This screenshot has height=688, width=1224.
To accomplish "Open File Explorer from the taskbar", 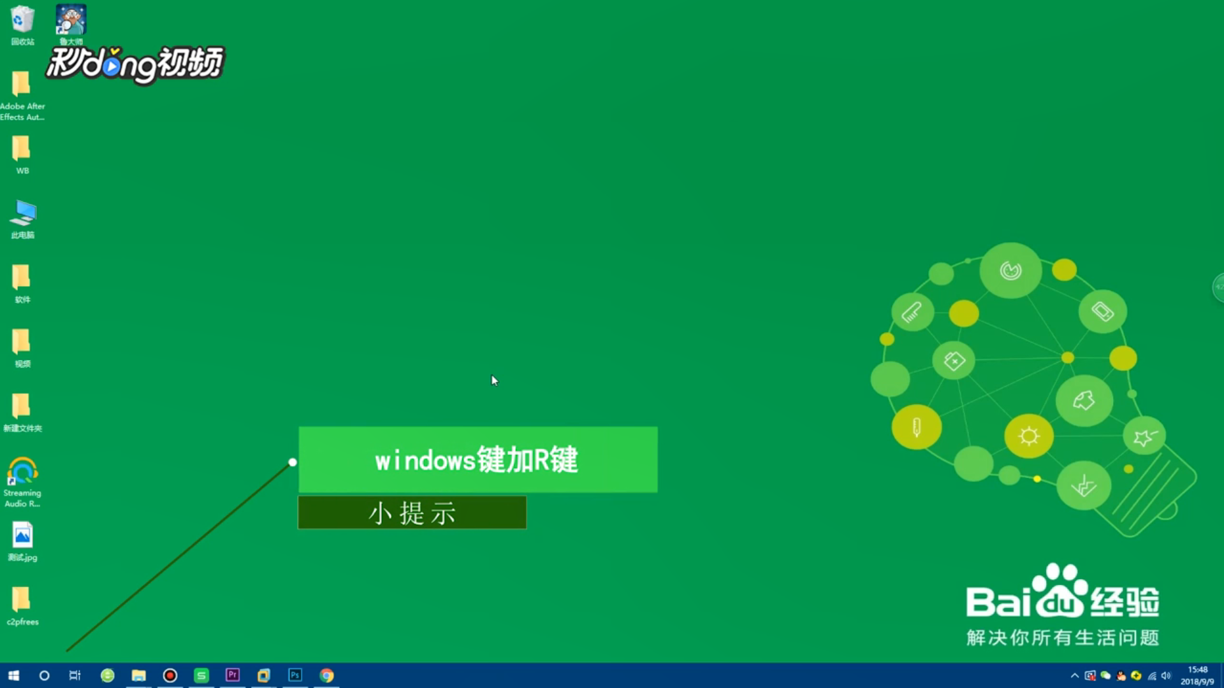I will click(138, 675).
